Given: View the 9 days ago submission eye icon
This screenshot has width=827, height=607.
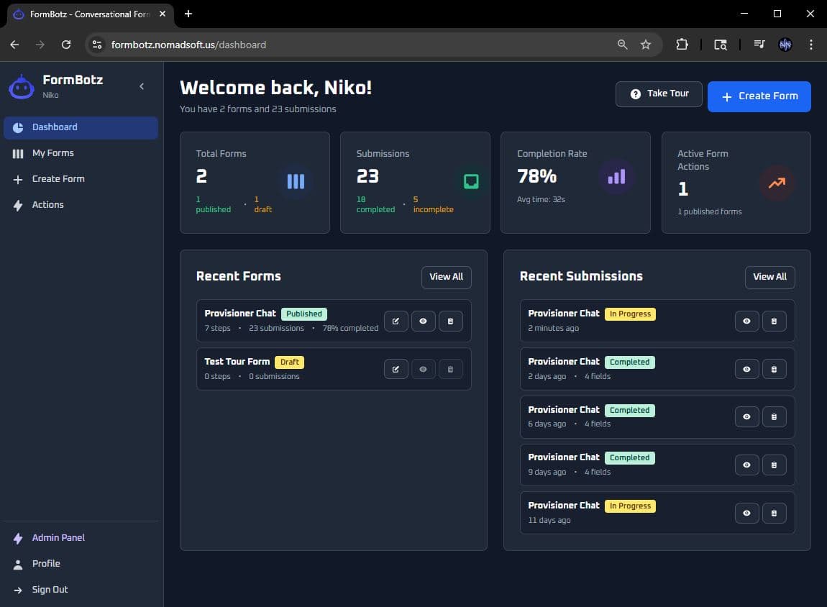Looking at the screenshot, I should pyautogui.click(x=746, y=465).
